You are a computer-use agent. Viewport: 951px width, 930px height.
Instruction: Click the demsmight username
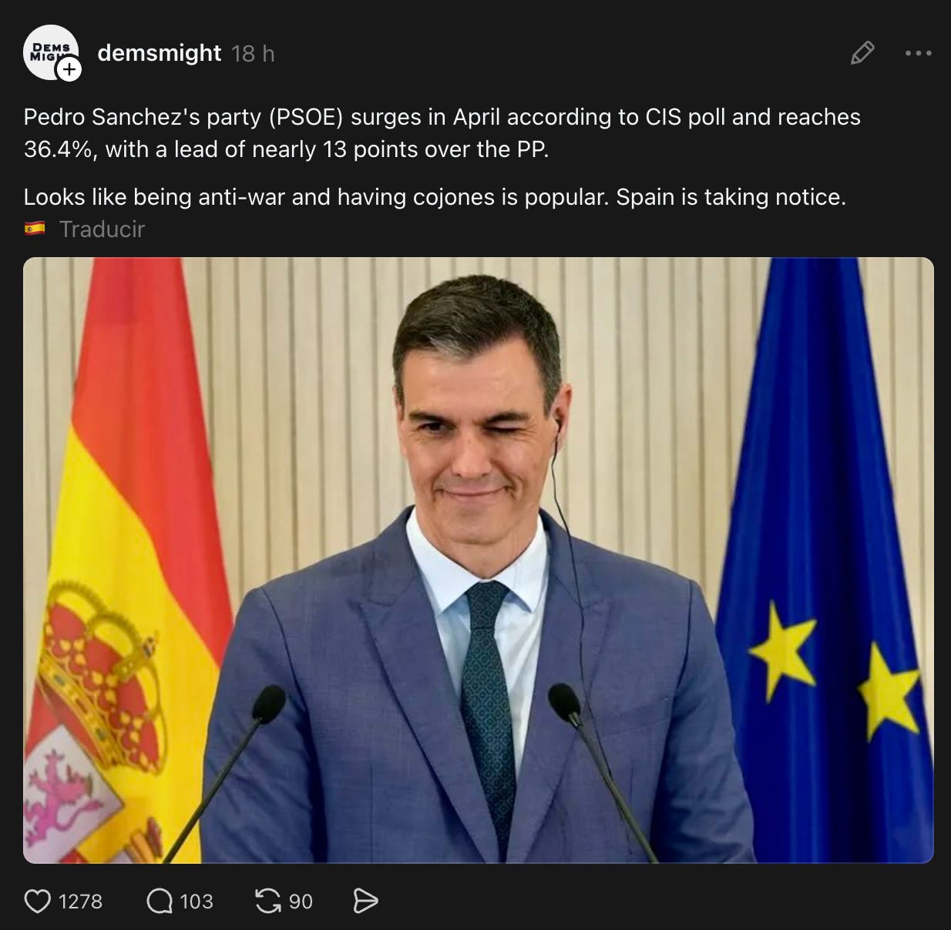pyautogui.click(x=160, y=53)
